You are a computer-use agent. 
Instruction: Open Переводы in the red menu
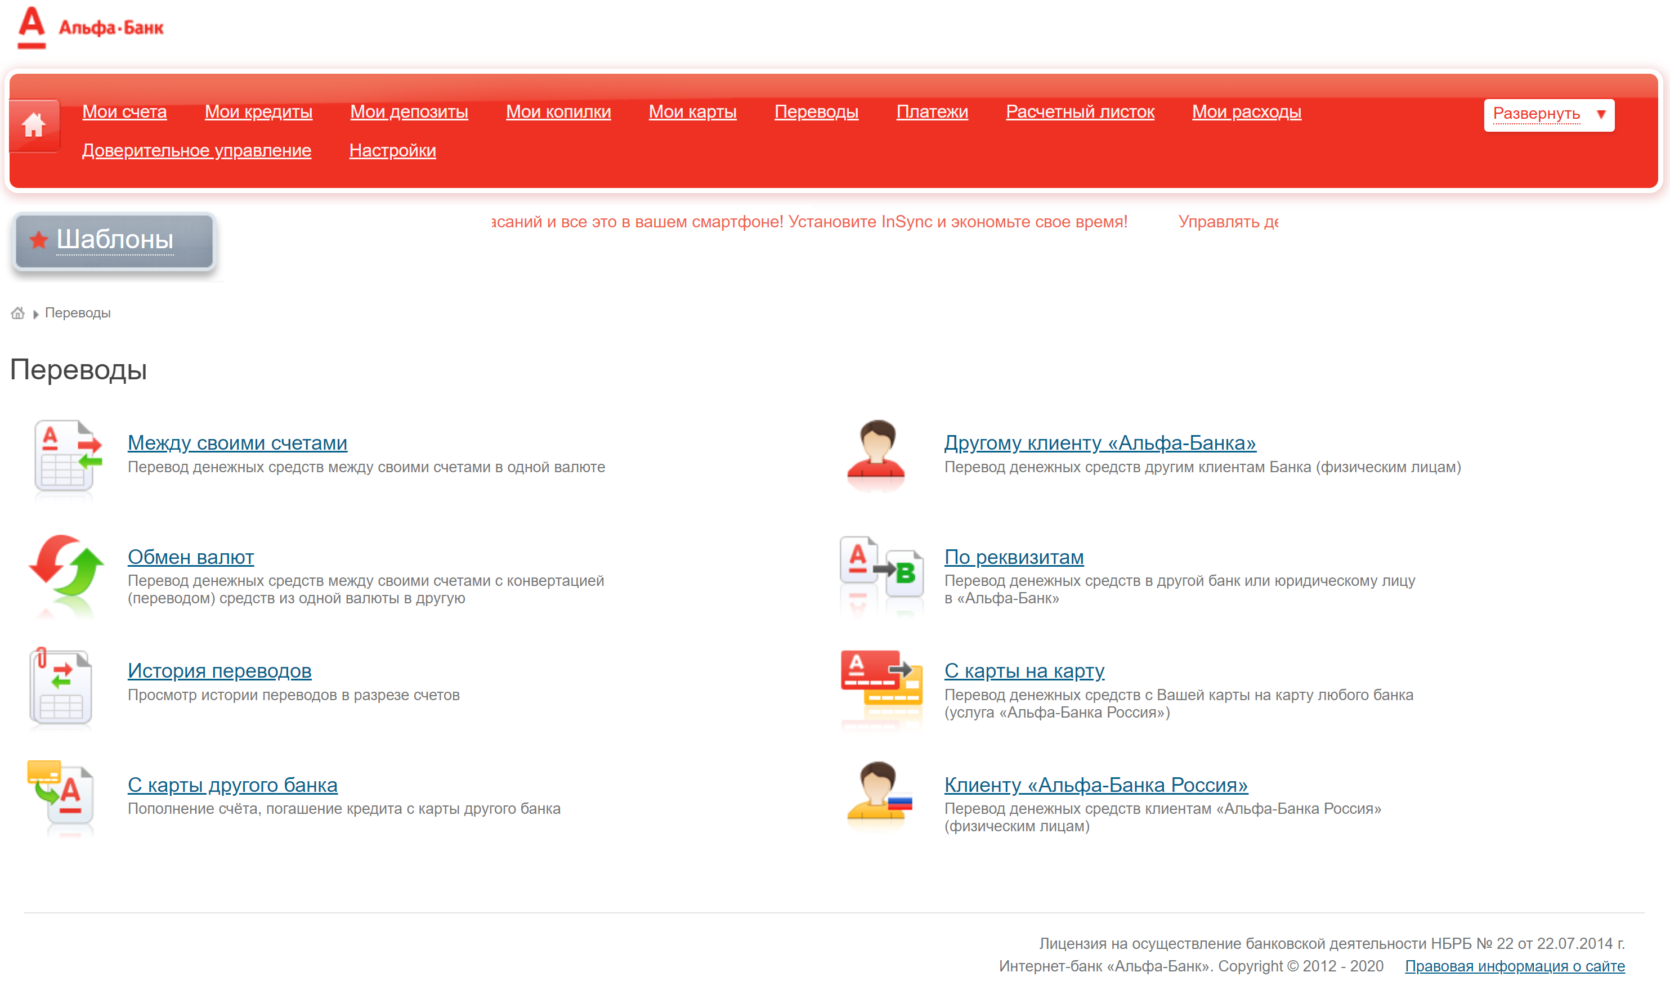817,112
